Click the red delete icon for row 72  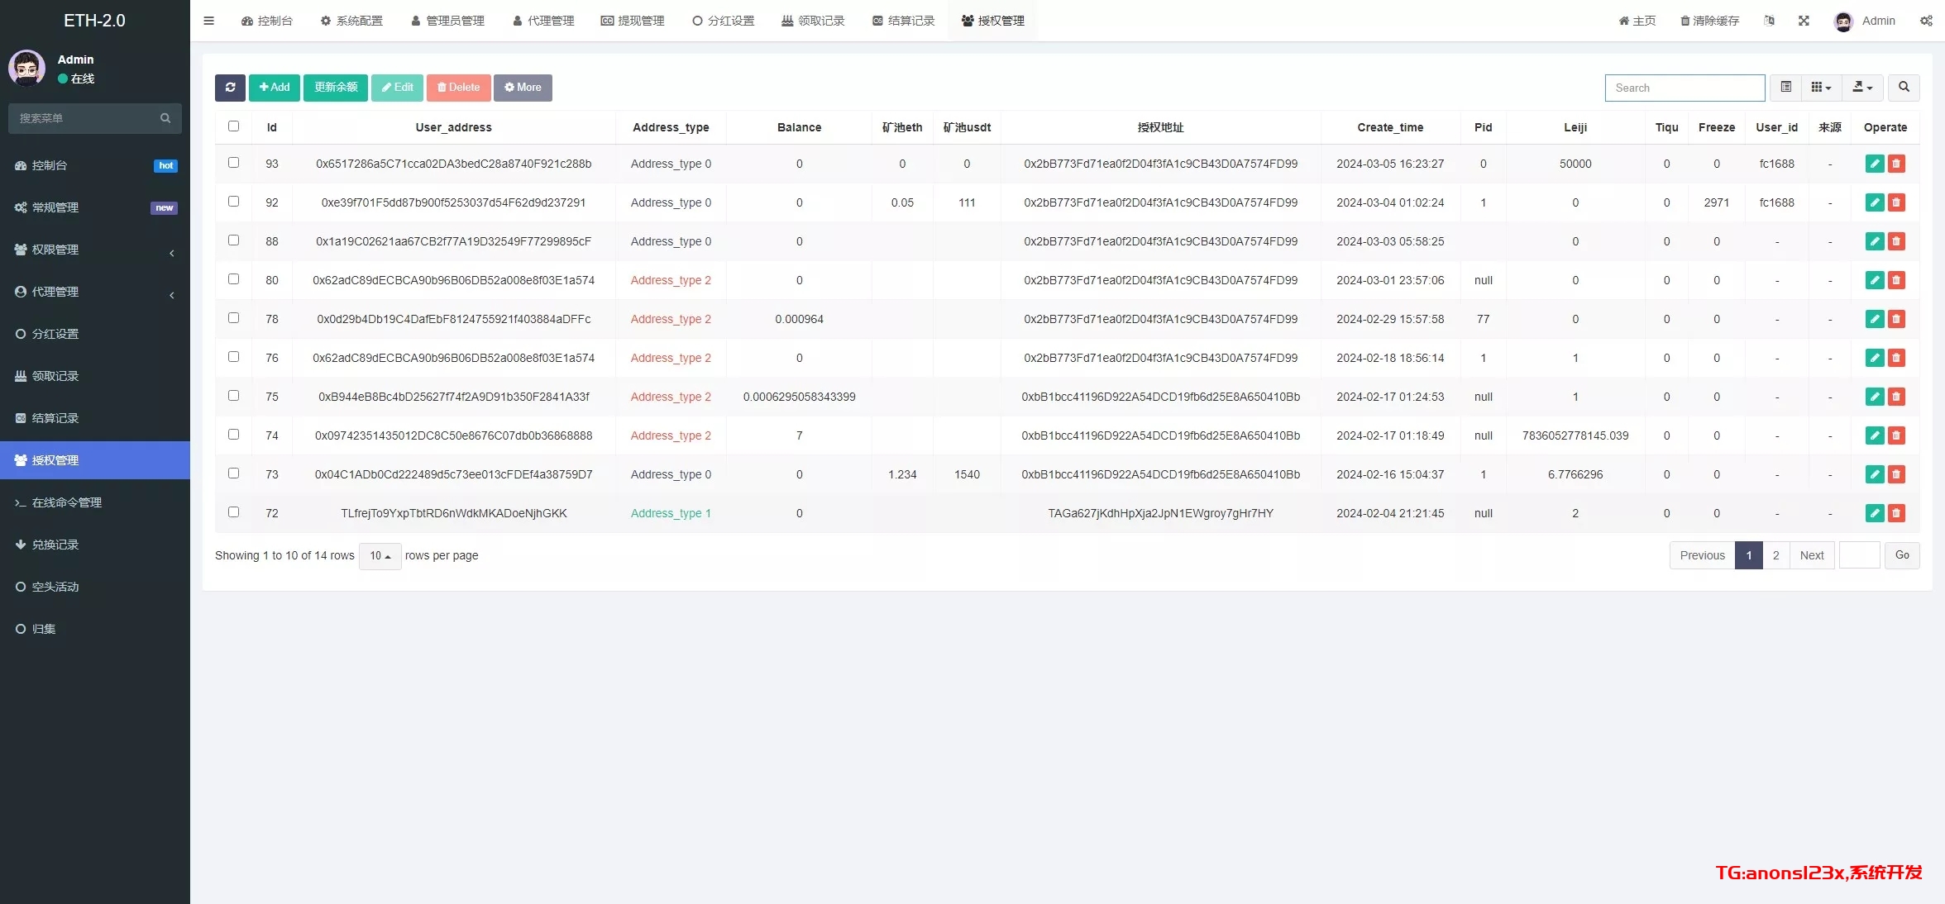[1896, 513]
